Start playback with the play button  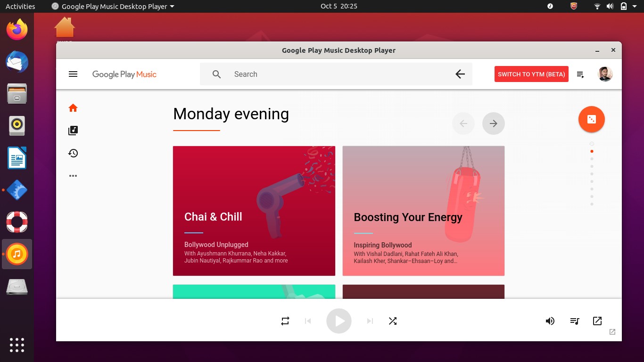(x=339, y=321)
